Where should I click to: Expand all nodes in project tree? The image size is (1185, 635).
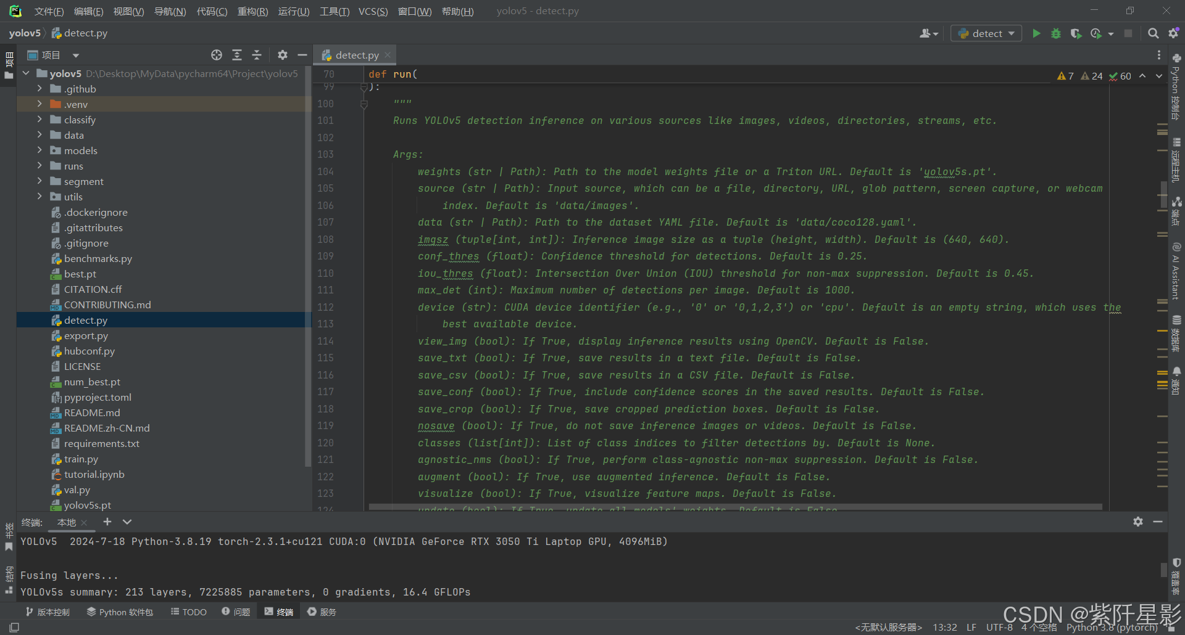(237, 55)
